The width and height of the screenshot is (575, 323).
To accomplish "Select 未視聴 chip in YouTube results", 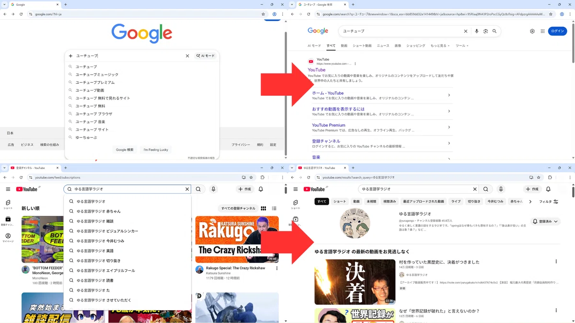I will point(372,201).
